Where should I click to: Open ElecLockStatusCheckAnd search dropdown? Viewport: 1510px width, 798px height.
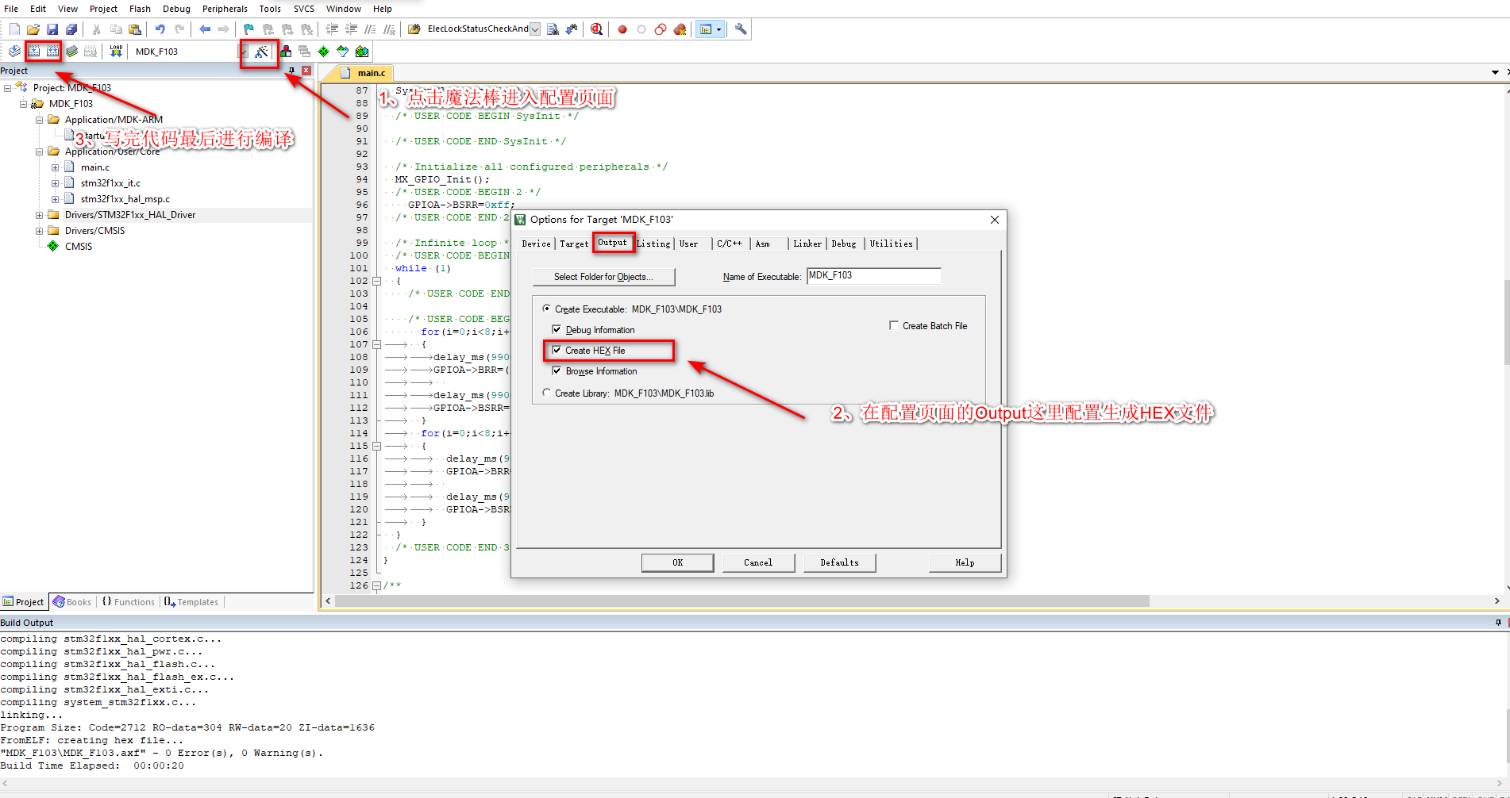point(535,29)
